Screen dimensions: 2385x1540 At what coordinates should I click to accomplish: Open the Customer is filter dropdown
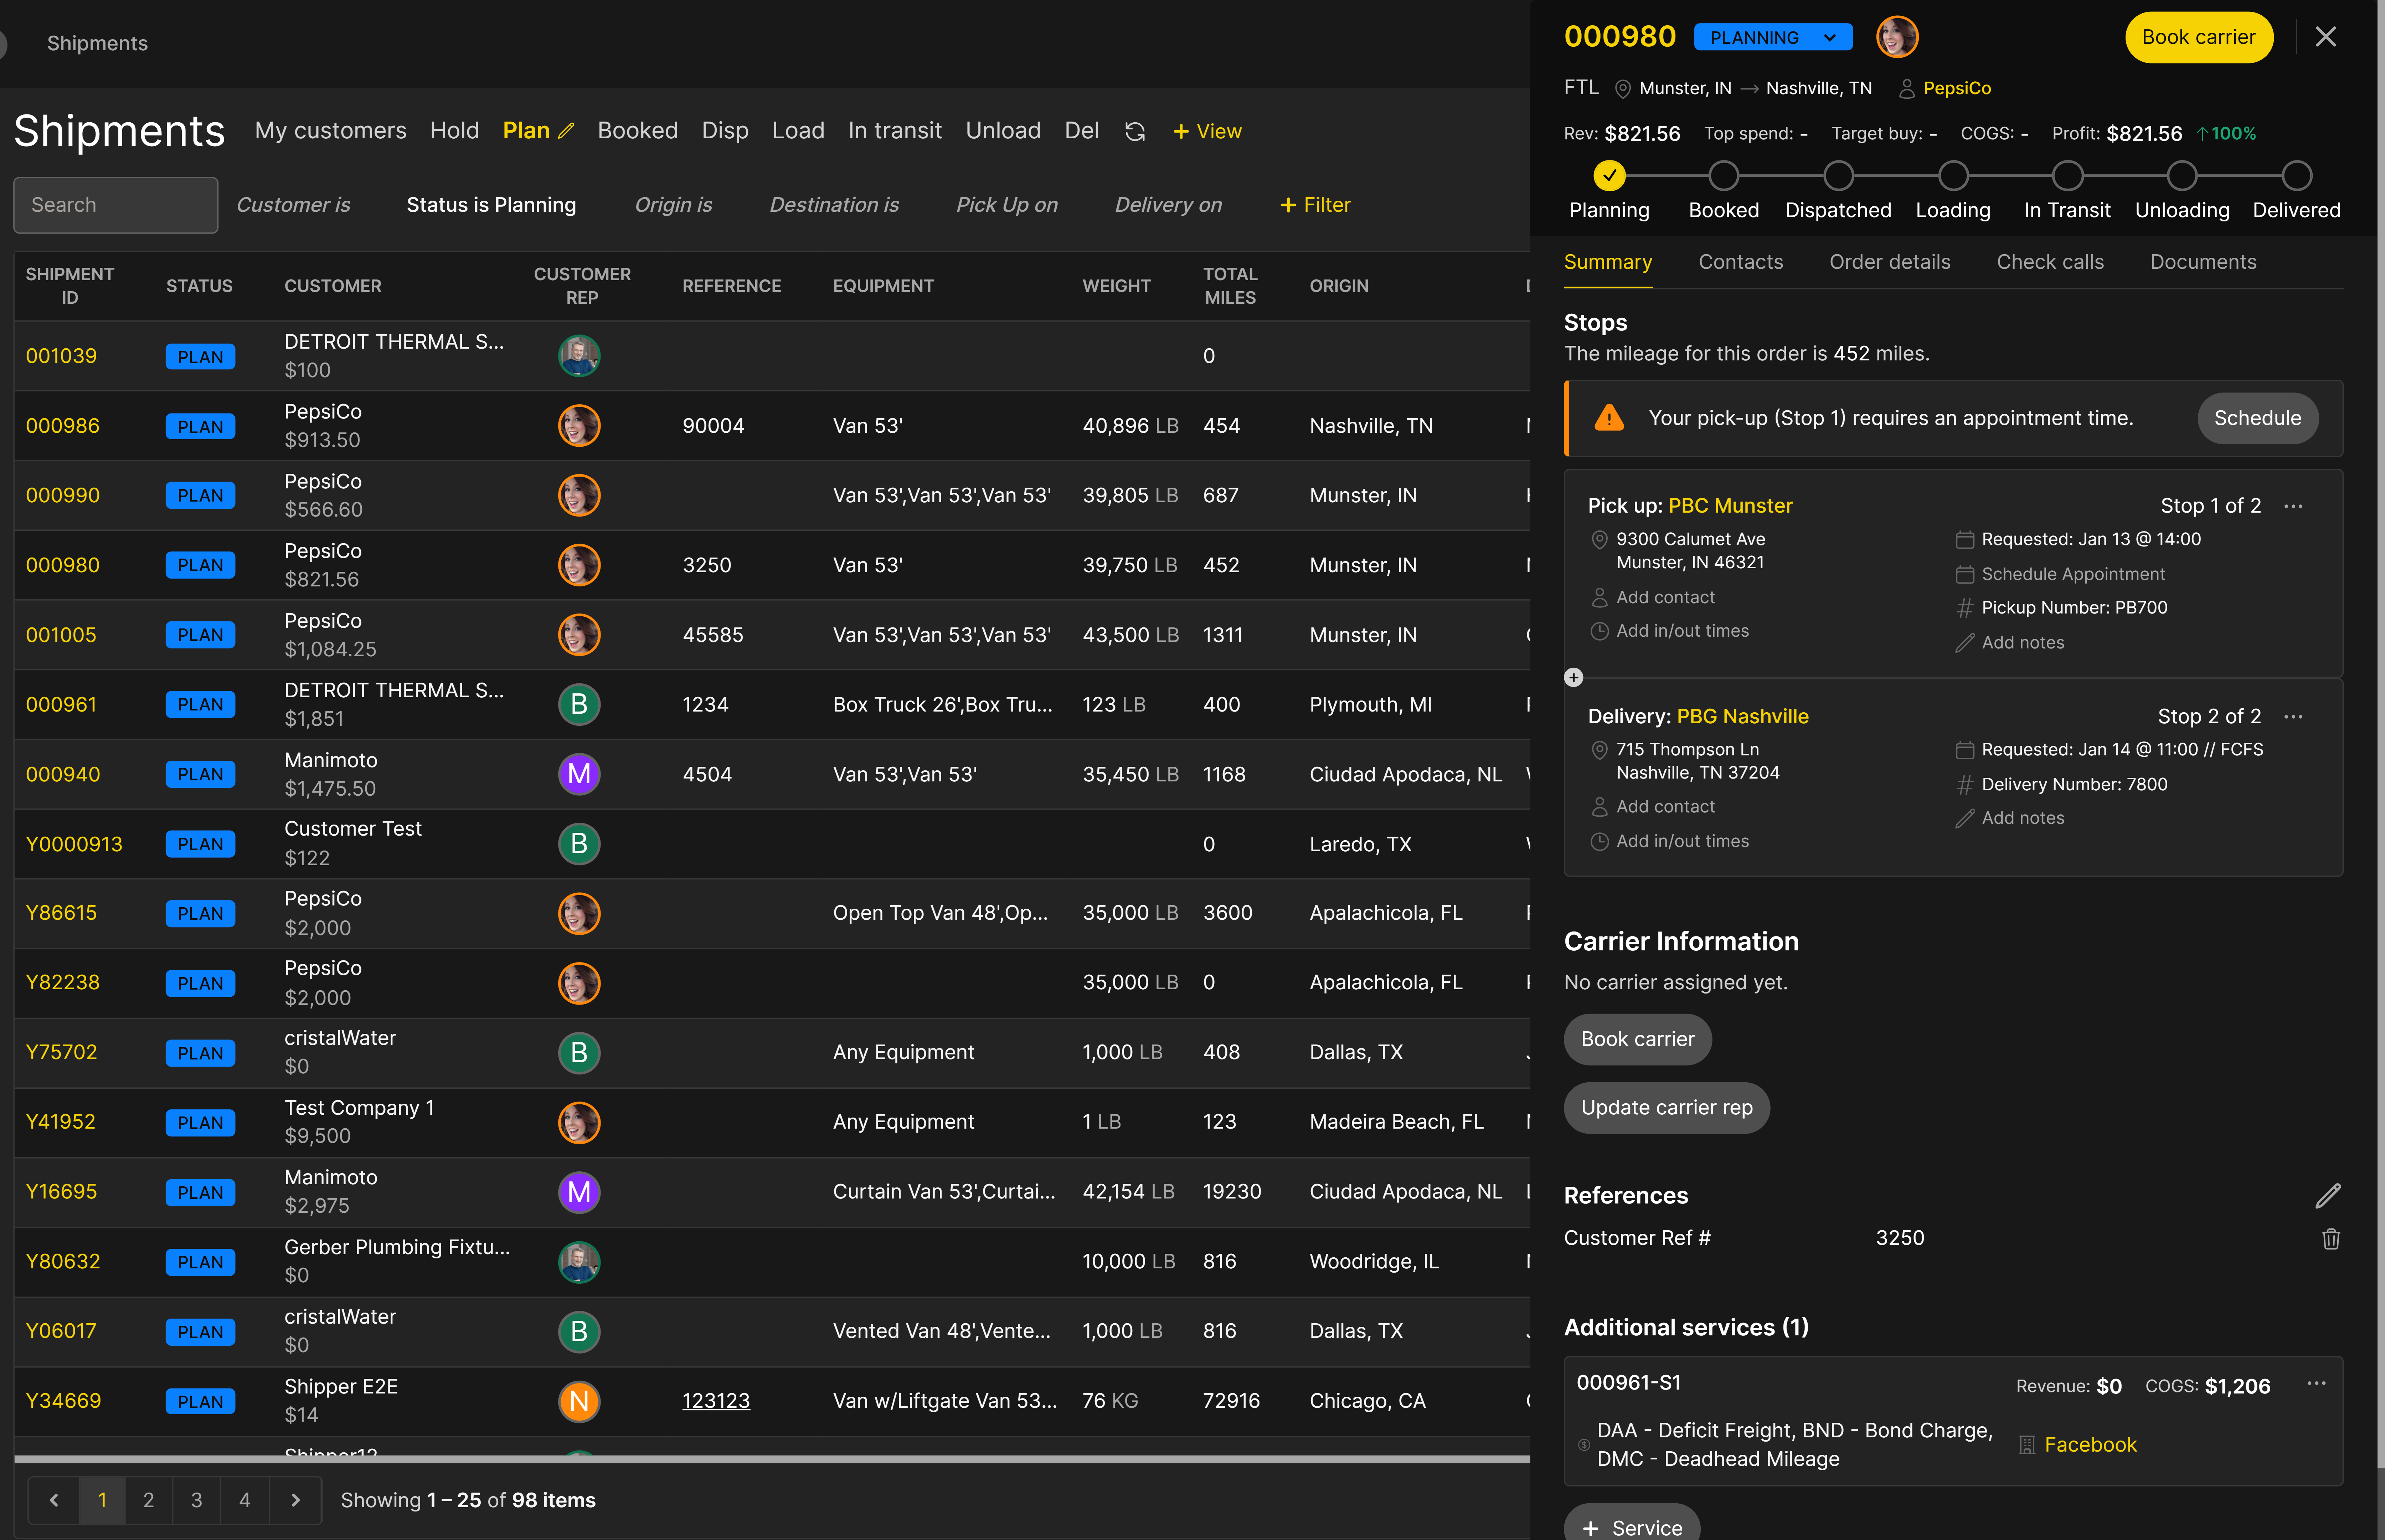[x=293, y=205]
